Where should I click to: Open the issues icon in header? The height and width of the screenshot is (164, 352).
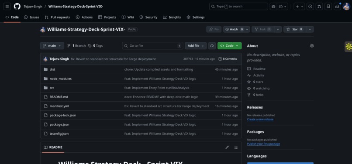pyautogui.click(x=310, y=7)
